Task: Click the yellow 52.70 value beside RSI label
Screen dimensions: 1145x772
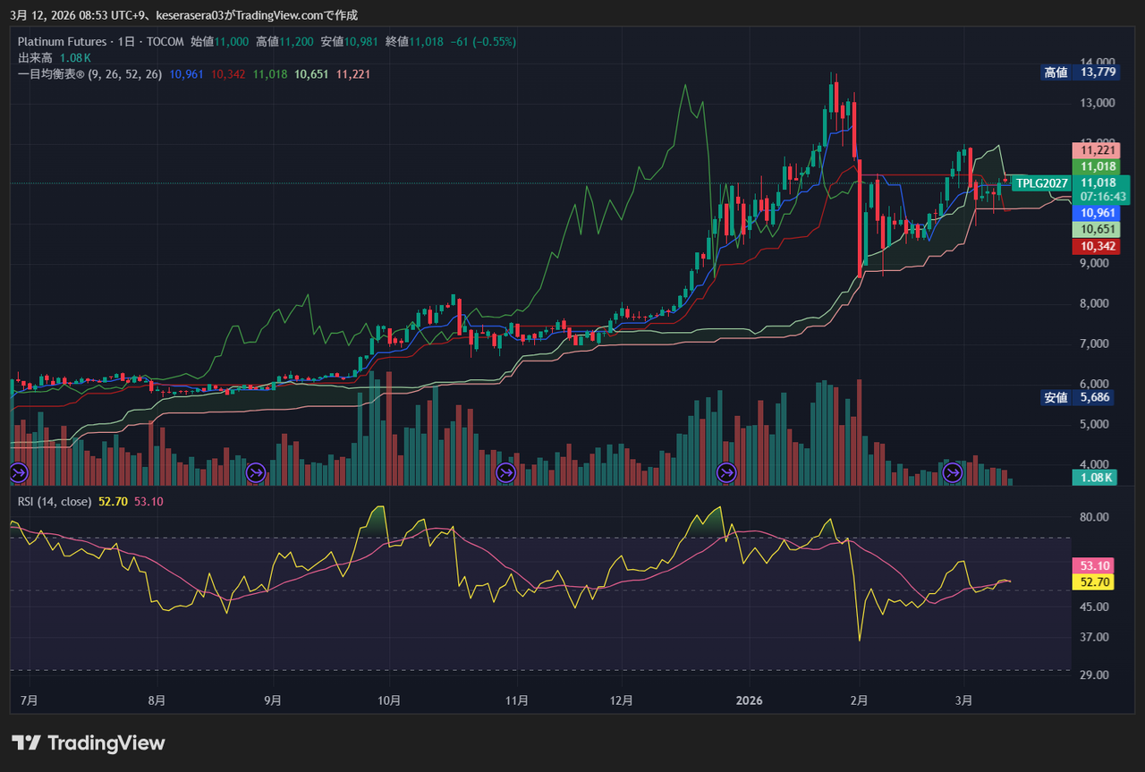Action: (113, 501)
